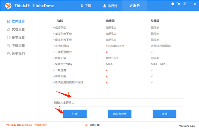
Task: Click the 视频下载 feature row
Action: 60,28
